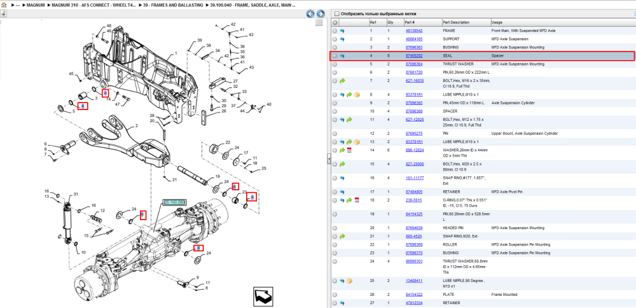Viewport: 636px width, 308px height.
Task: Open part number link 84154326
Action: [x=414, y=214]
